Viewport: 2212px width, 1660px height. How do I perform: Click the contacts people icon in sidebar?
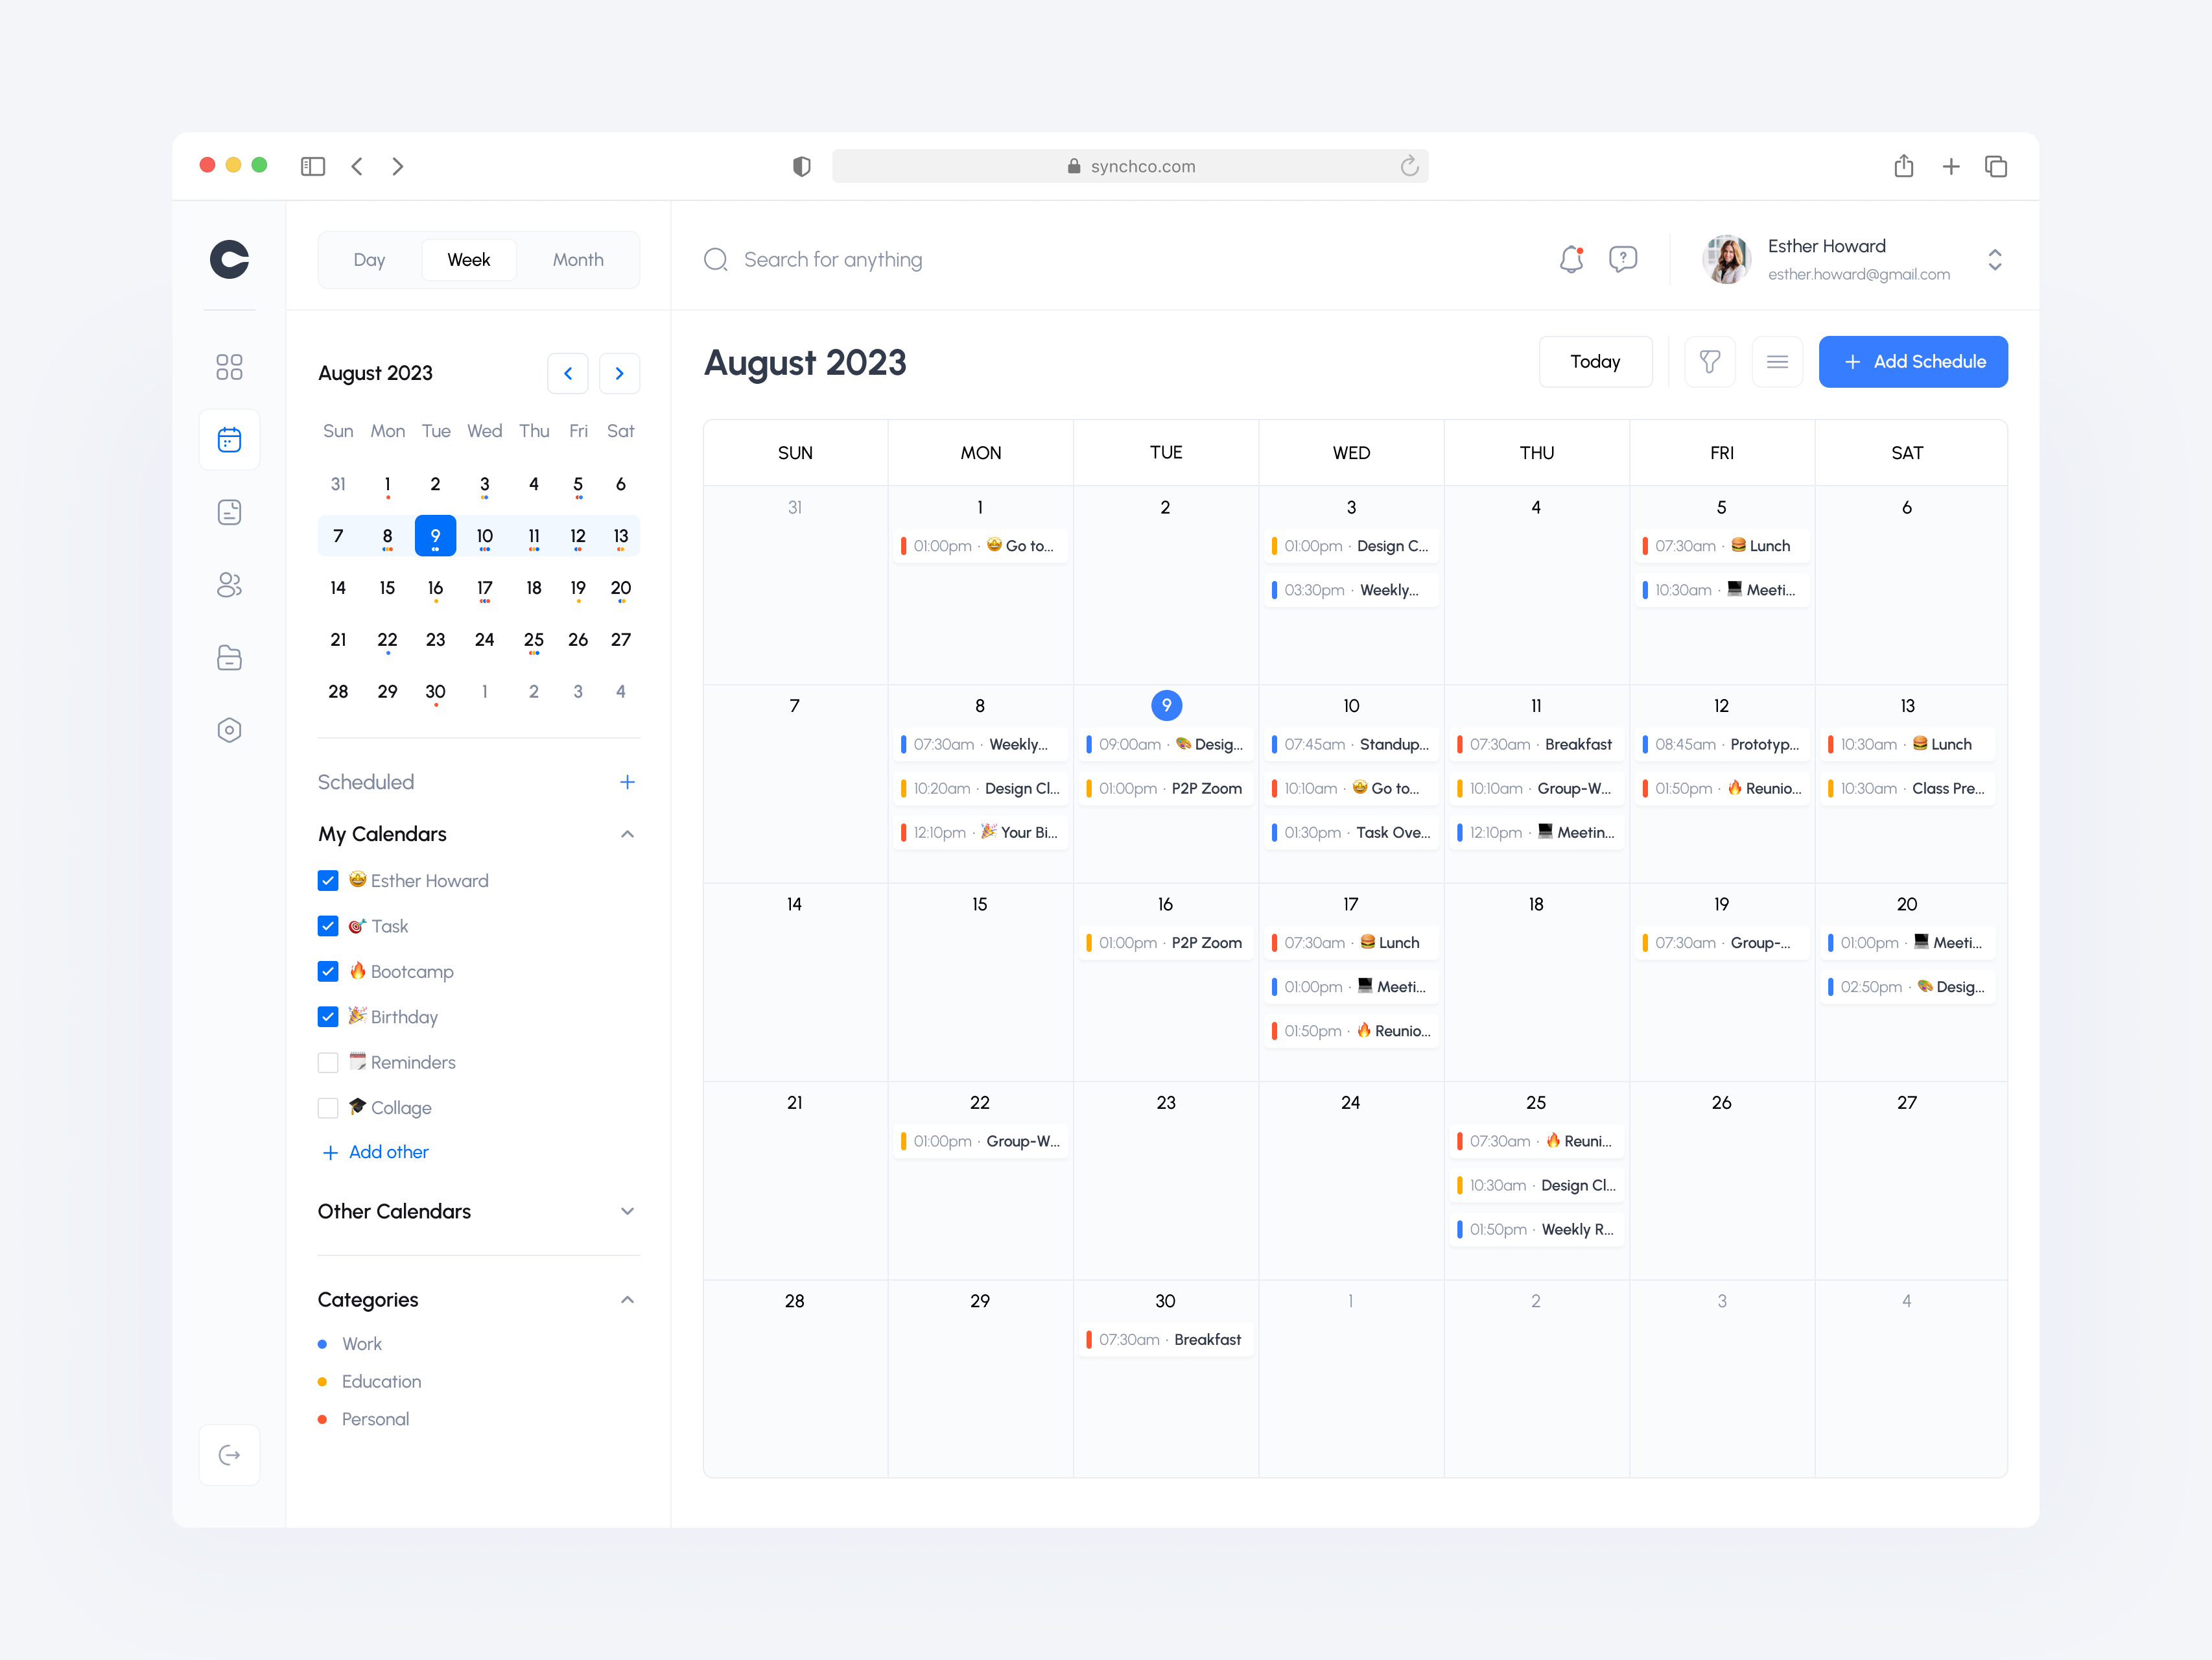(x=229, y=585)
